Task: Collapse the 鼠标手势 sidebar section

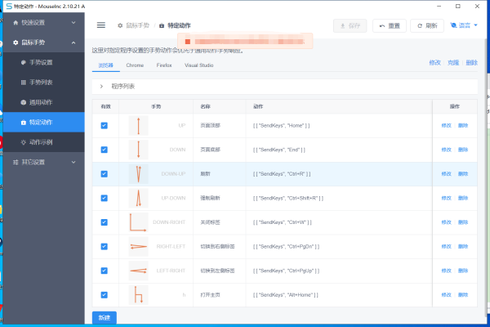Action: pyautogui.click(x=44, y=43)
